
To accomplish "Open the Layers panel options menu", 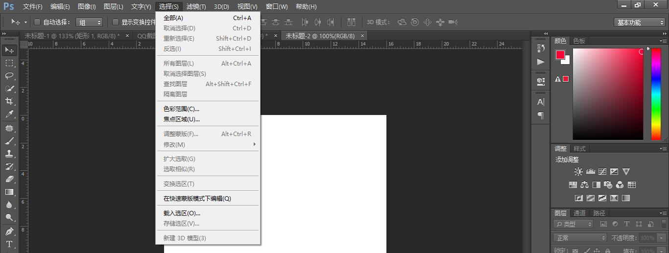I will point(663,213).
